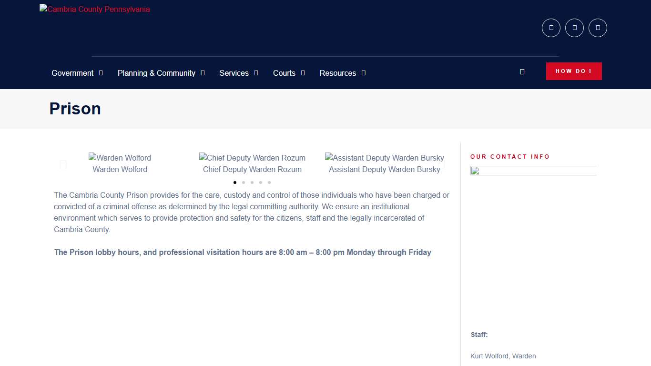Click the middle circular social icon
This screenshot has width=651, height=366.
[574, 28]
